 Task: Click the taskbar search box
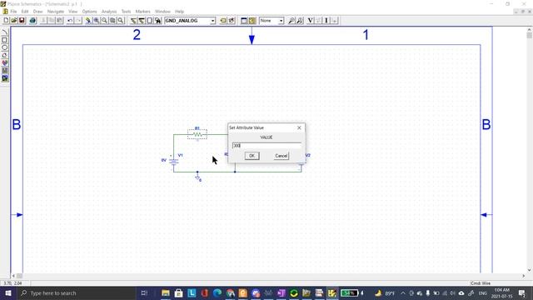[x=76, y=292]
